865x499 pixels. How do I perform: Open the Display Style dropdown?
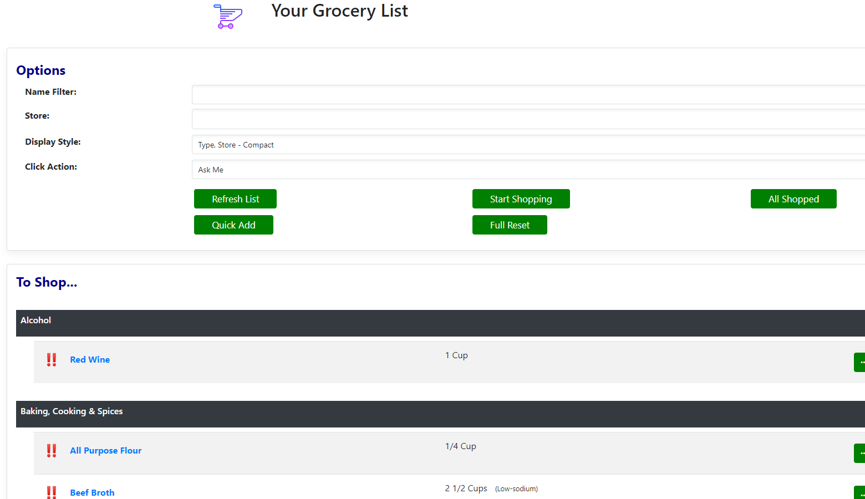click(528, 145)
